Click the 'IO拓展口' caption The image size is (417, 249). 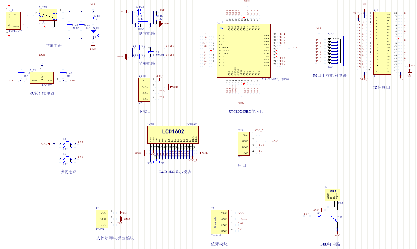tap(382, 87)
